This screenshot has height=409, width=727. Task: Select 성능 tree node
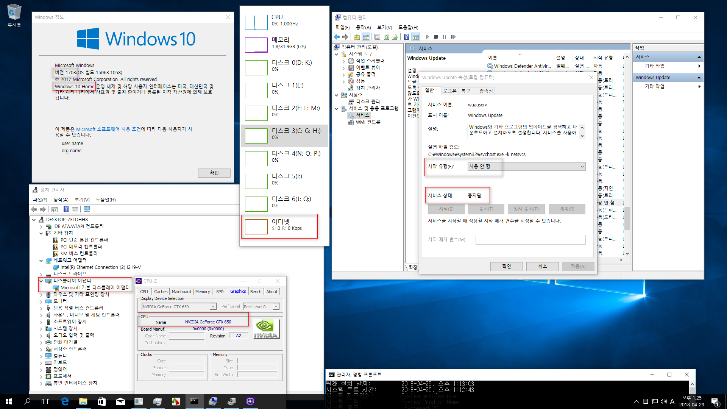(x=360, y=81)
